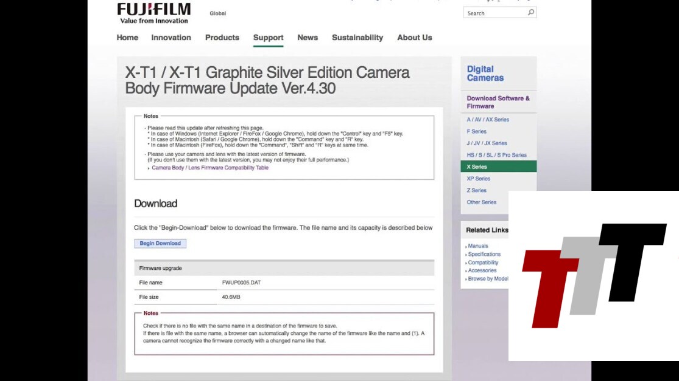This screenshot has height=381, width=679.
Task: Select X Series in sidebar
Action: [477, 166]
